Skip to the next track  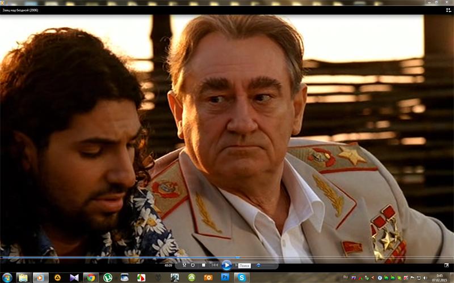pyautogui.click(x=236, y=265)
